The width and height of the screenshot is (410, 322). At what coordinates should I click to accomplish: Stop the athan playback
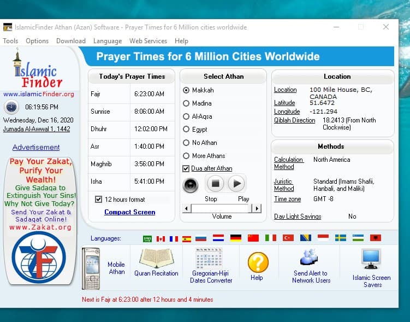pos(215,184)
